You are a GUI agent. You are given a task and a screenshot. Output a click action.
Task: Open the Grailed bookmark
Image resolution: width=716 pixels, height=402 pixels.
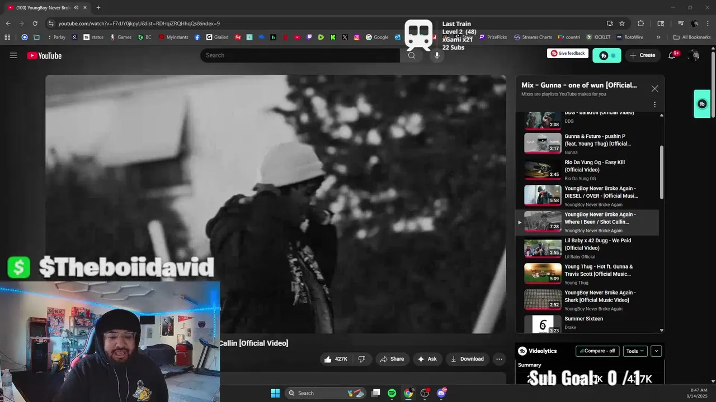(x=217, y=37)
